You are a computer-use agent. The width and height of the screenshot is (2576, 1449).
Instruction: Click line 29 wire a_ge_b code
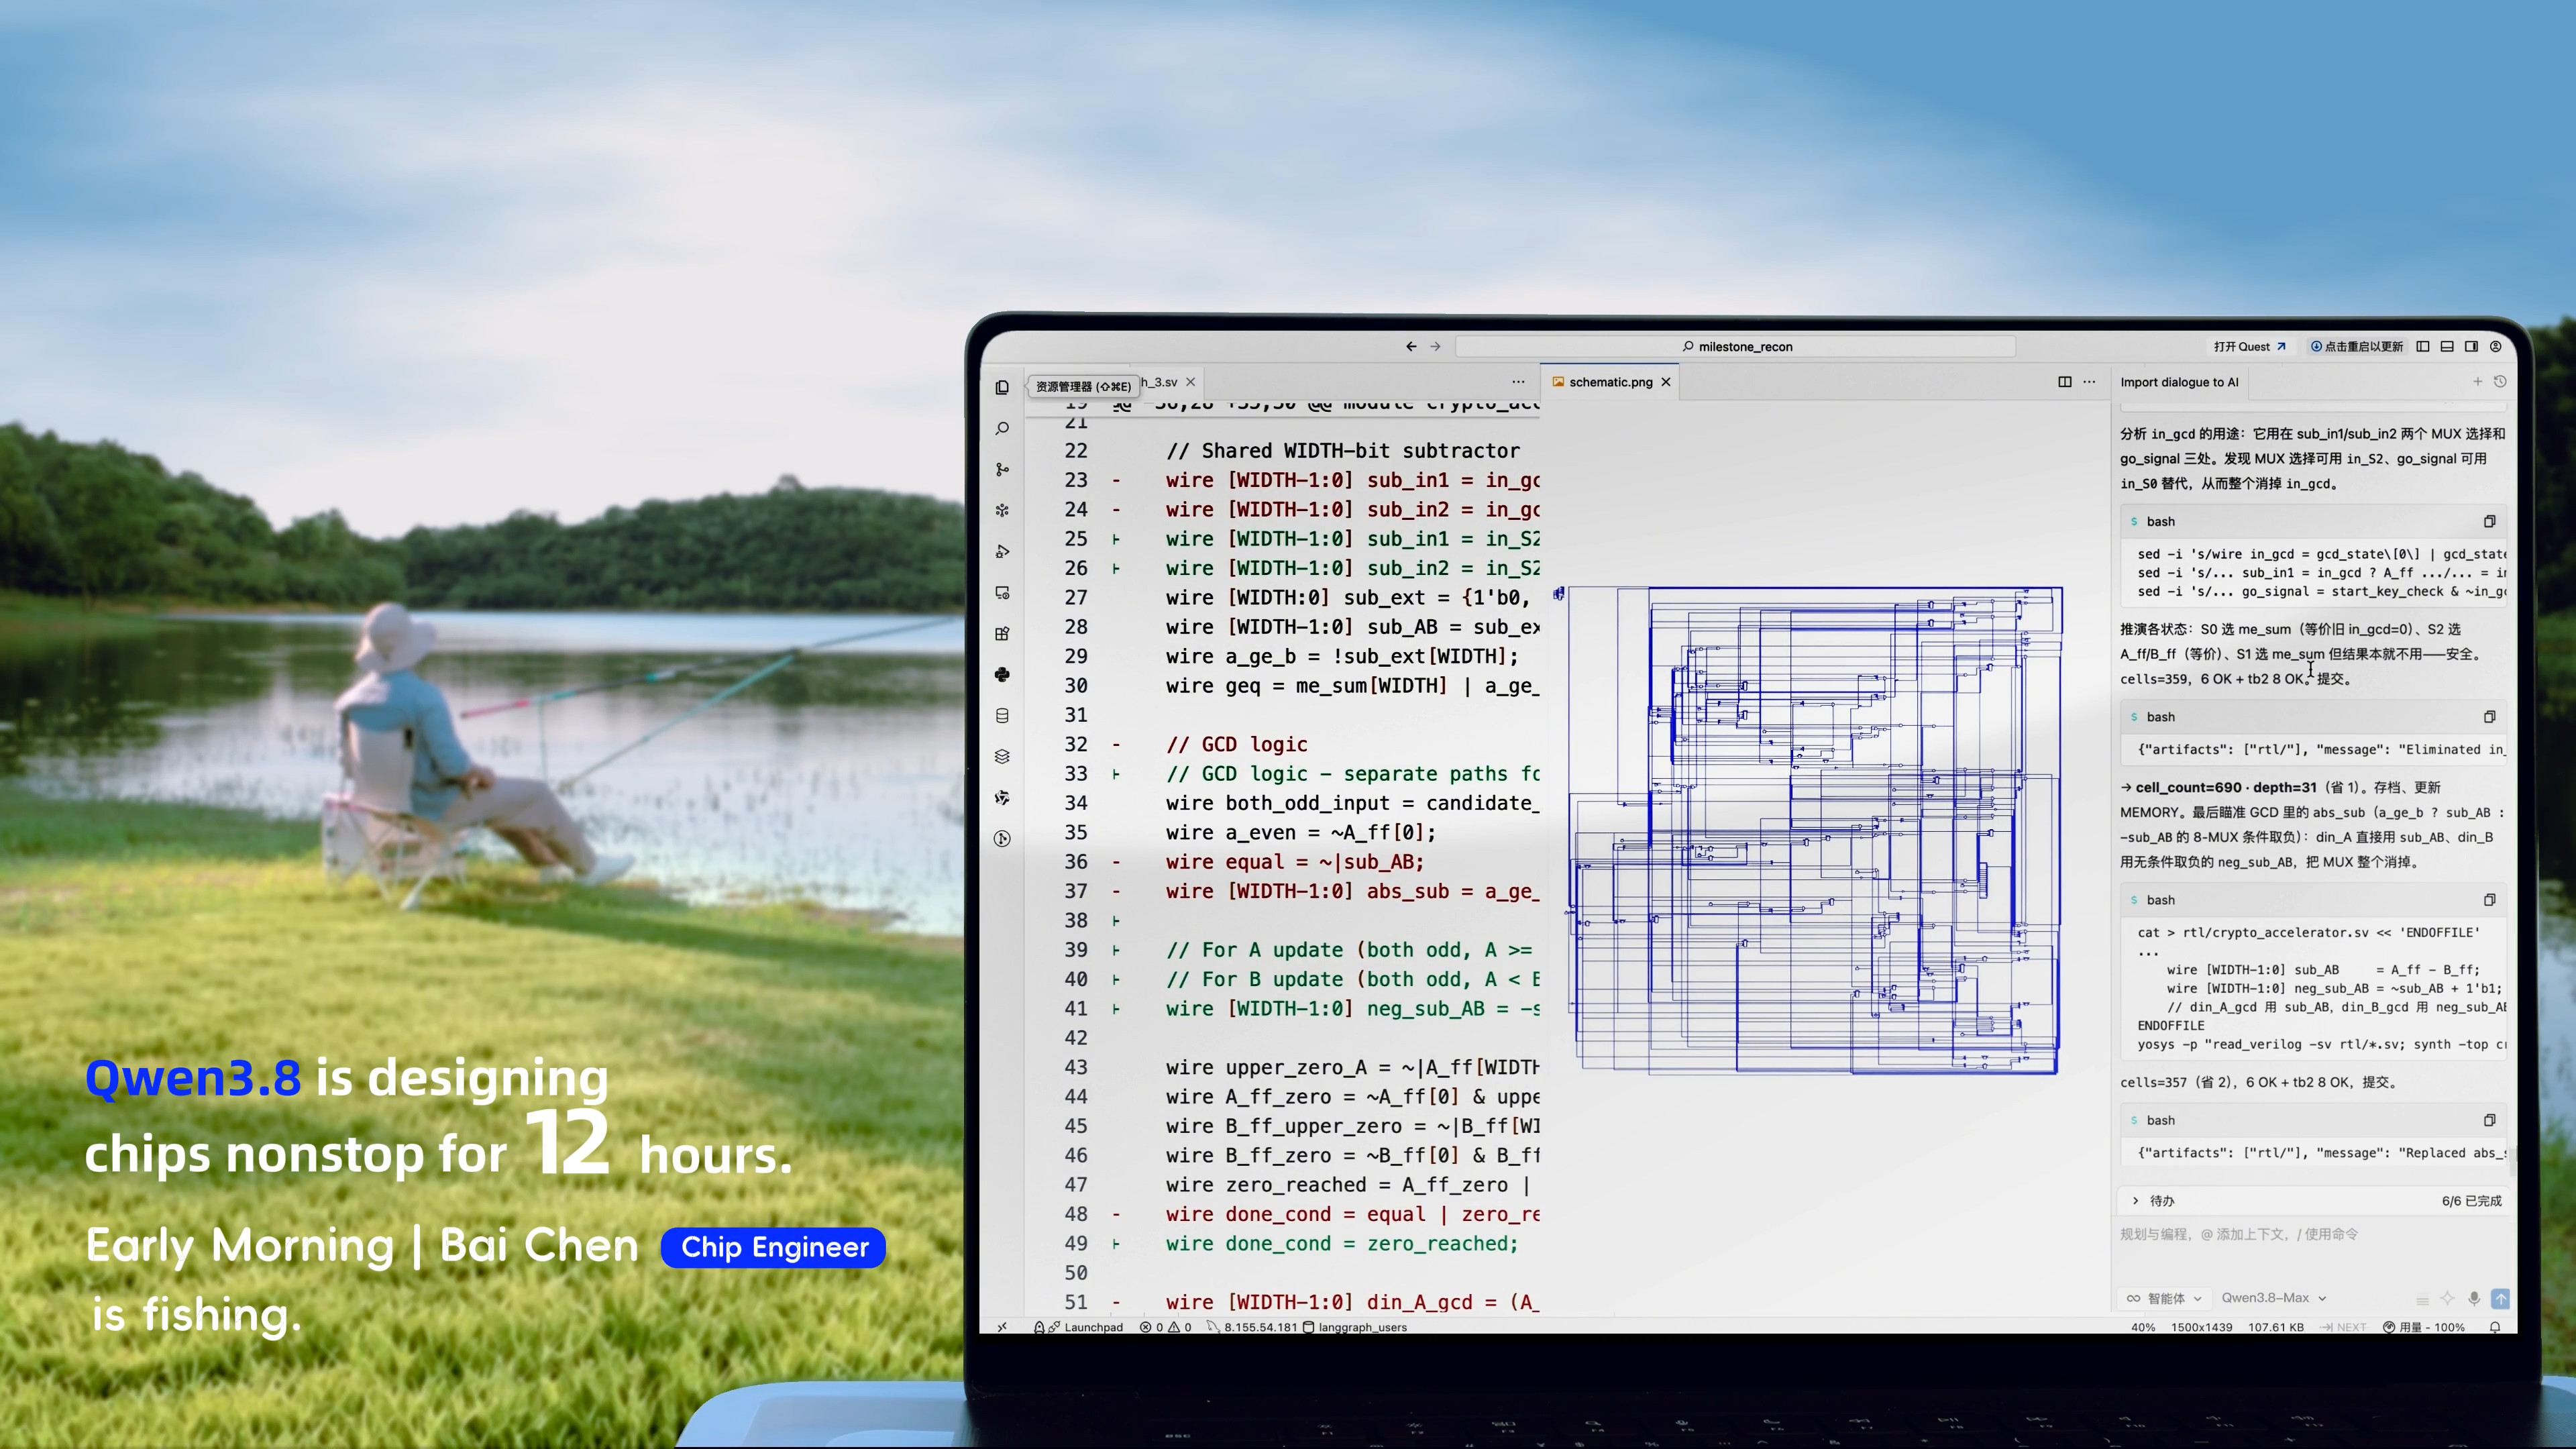[x=1342, y=656]
